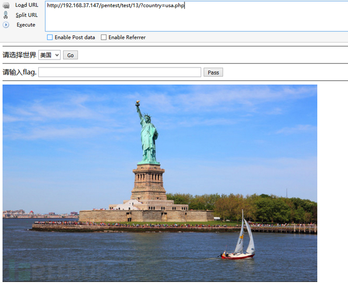The image size is (348, 284).
Task: Click the 请选择世界 label text
Action: (19, 55)
